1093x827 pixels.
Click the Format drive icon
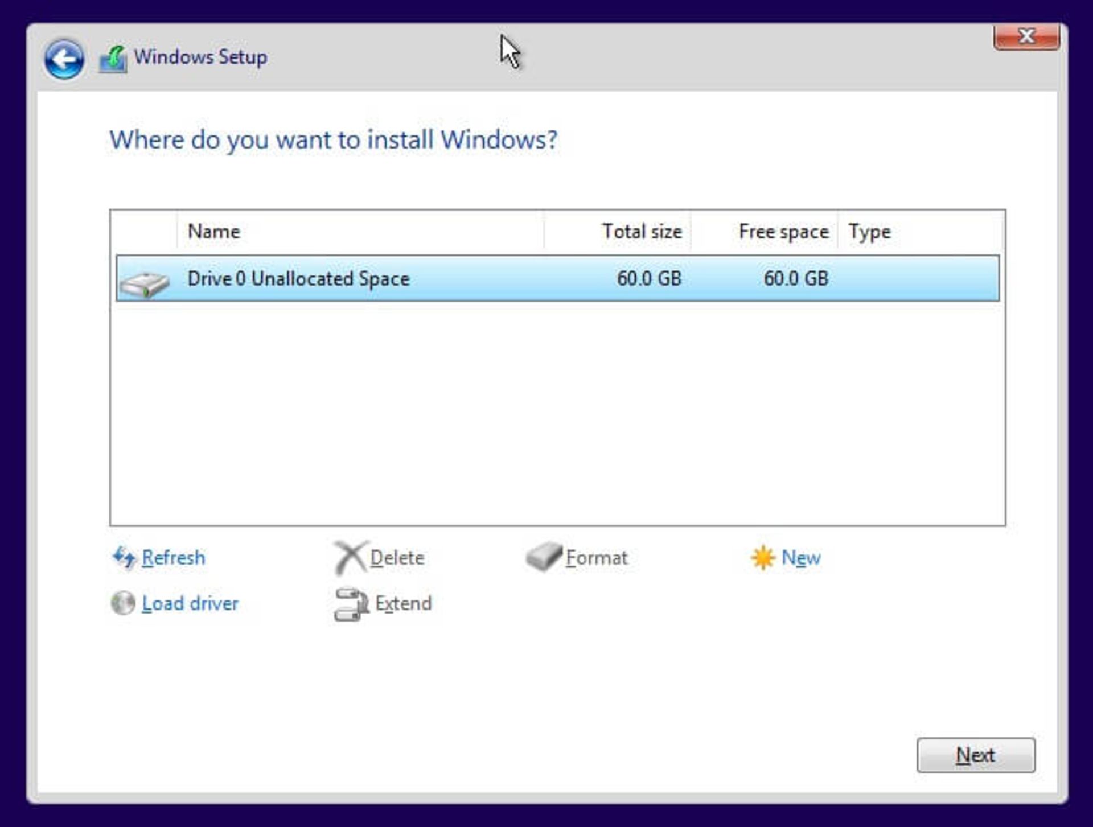[x=543, y=557]
